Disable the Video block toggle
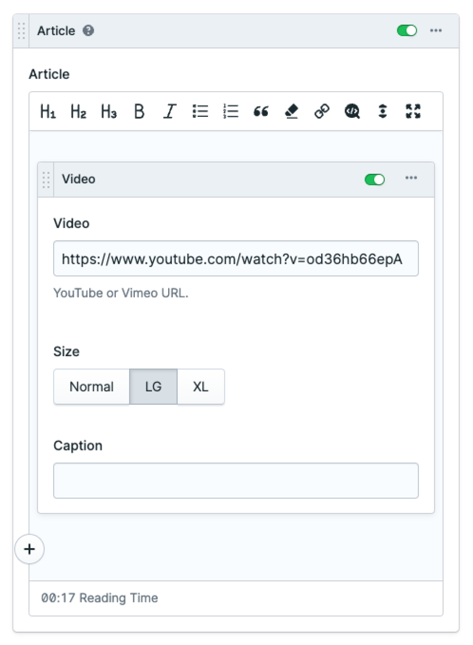473x645 pixels. click(x=374, y=179)
